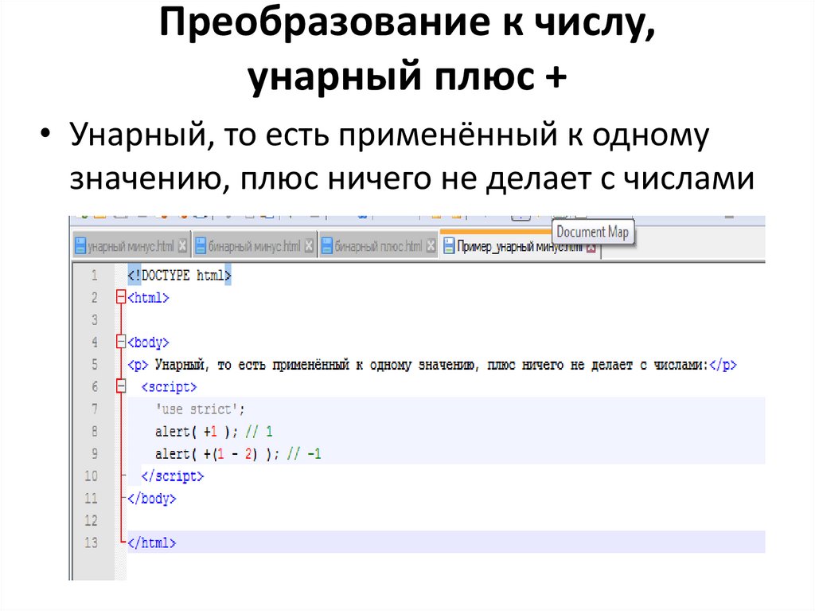This screenshot has height=611, width=815.
Task: Click the opening <p> tag on line 5
Action: (x=138, y=365)
